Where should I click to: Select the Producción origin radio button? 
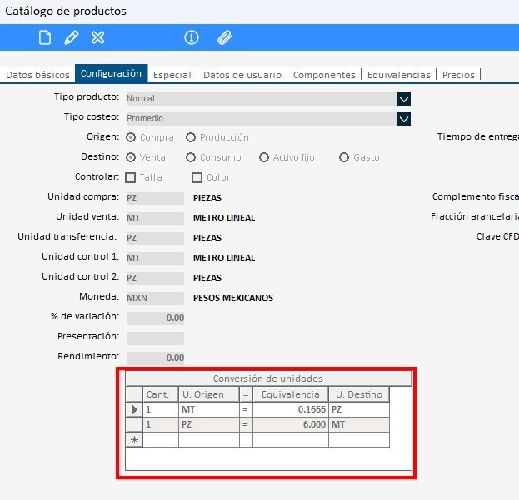[191, 137]
